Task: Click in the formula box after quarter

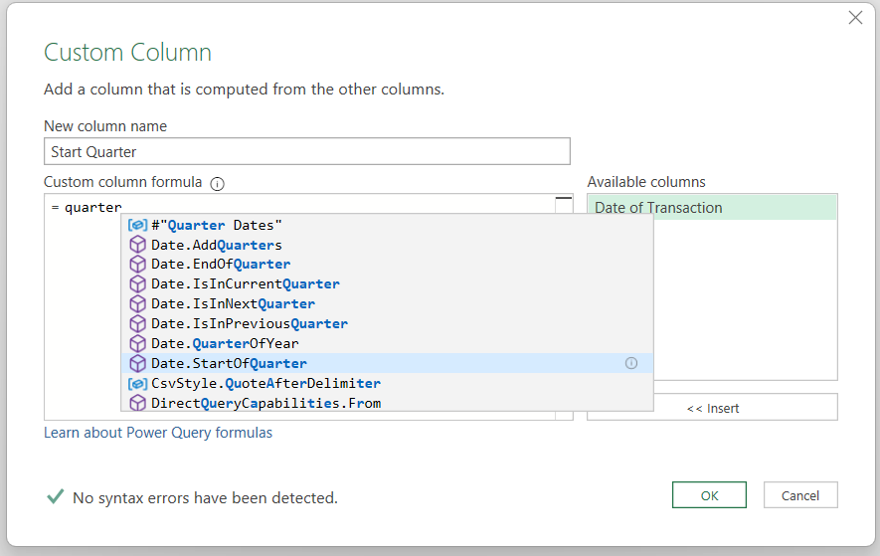Action: (124, 207)
